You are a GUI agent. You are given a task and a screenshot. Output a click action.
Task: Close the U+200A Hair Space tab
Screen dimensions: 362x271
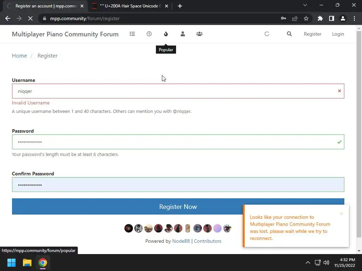click(x=167, y=6)
